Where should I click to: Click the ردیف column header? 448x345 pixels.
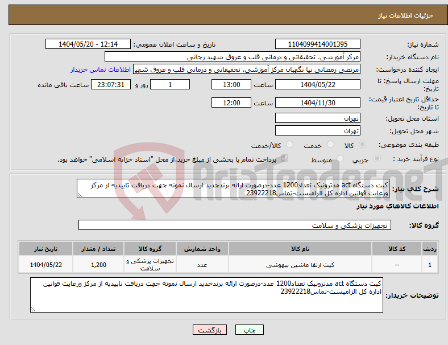(x=429, y=249)
